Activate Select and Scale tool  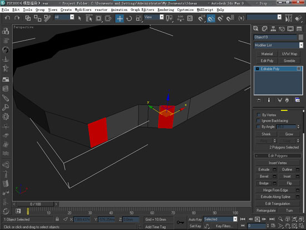[139, 18]
